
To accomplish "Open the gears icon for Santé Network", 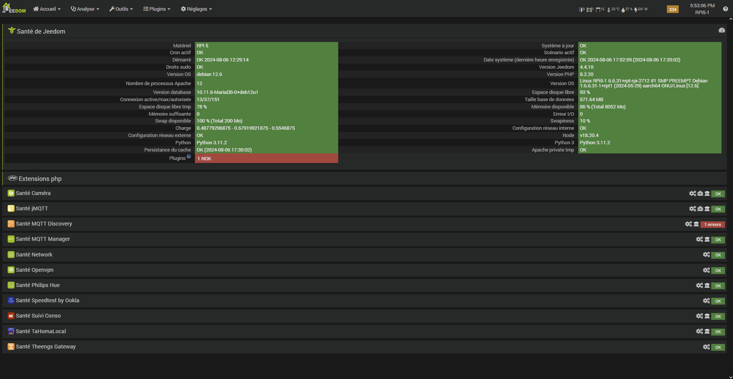I will pos(706,255).
